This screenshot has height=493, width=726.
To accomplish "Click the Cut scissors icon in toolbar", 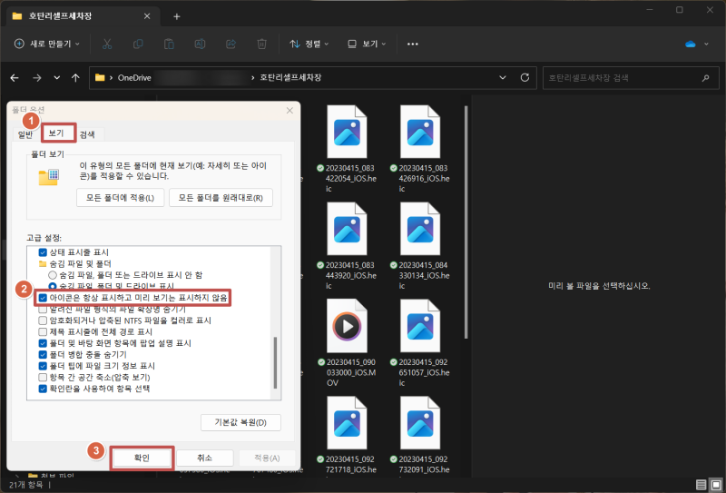I will [107, 44].
